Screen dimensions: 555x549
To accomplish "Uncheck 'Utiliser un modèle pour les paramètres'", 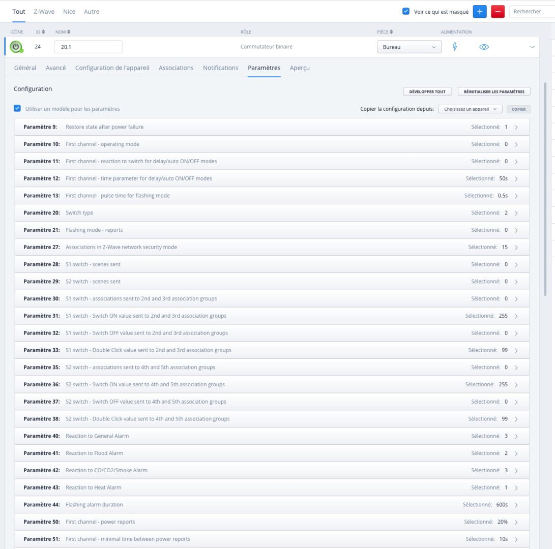I will coord(17,108).
